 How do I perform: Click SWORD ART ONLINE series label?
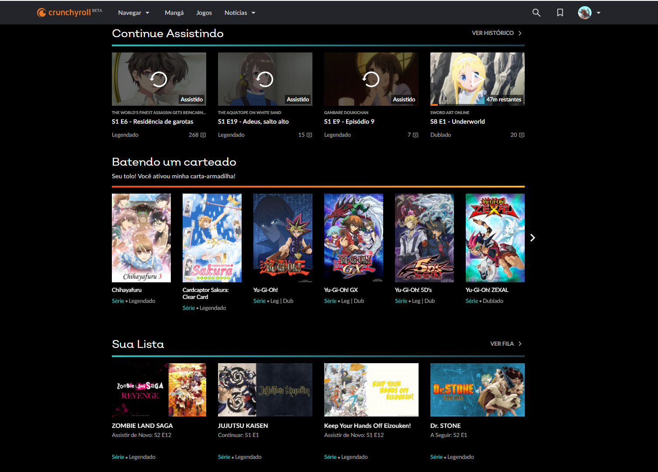pyautogui.click(x=450, y=113)
